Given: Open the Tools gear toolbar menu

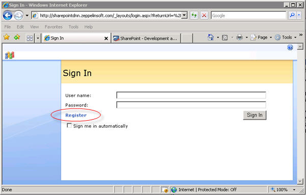Looking at the screenshot, I should pos(286,37).
